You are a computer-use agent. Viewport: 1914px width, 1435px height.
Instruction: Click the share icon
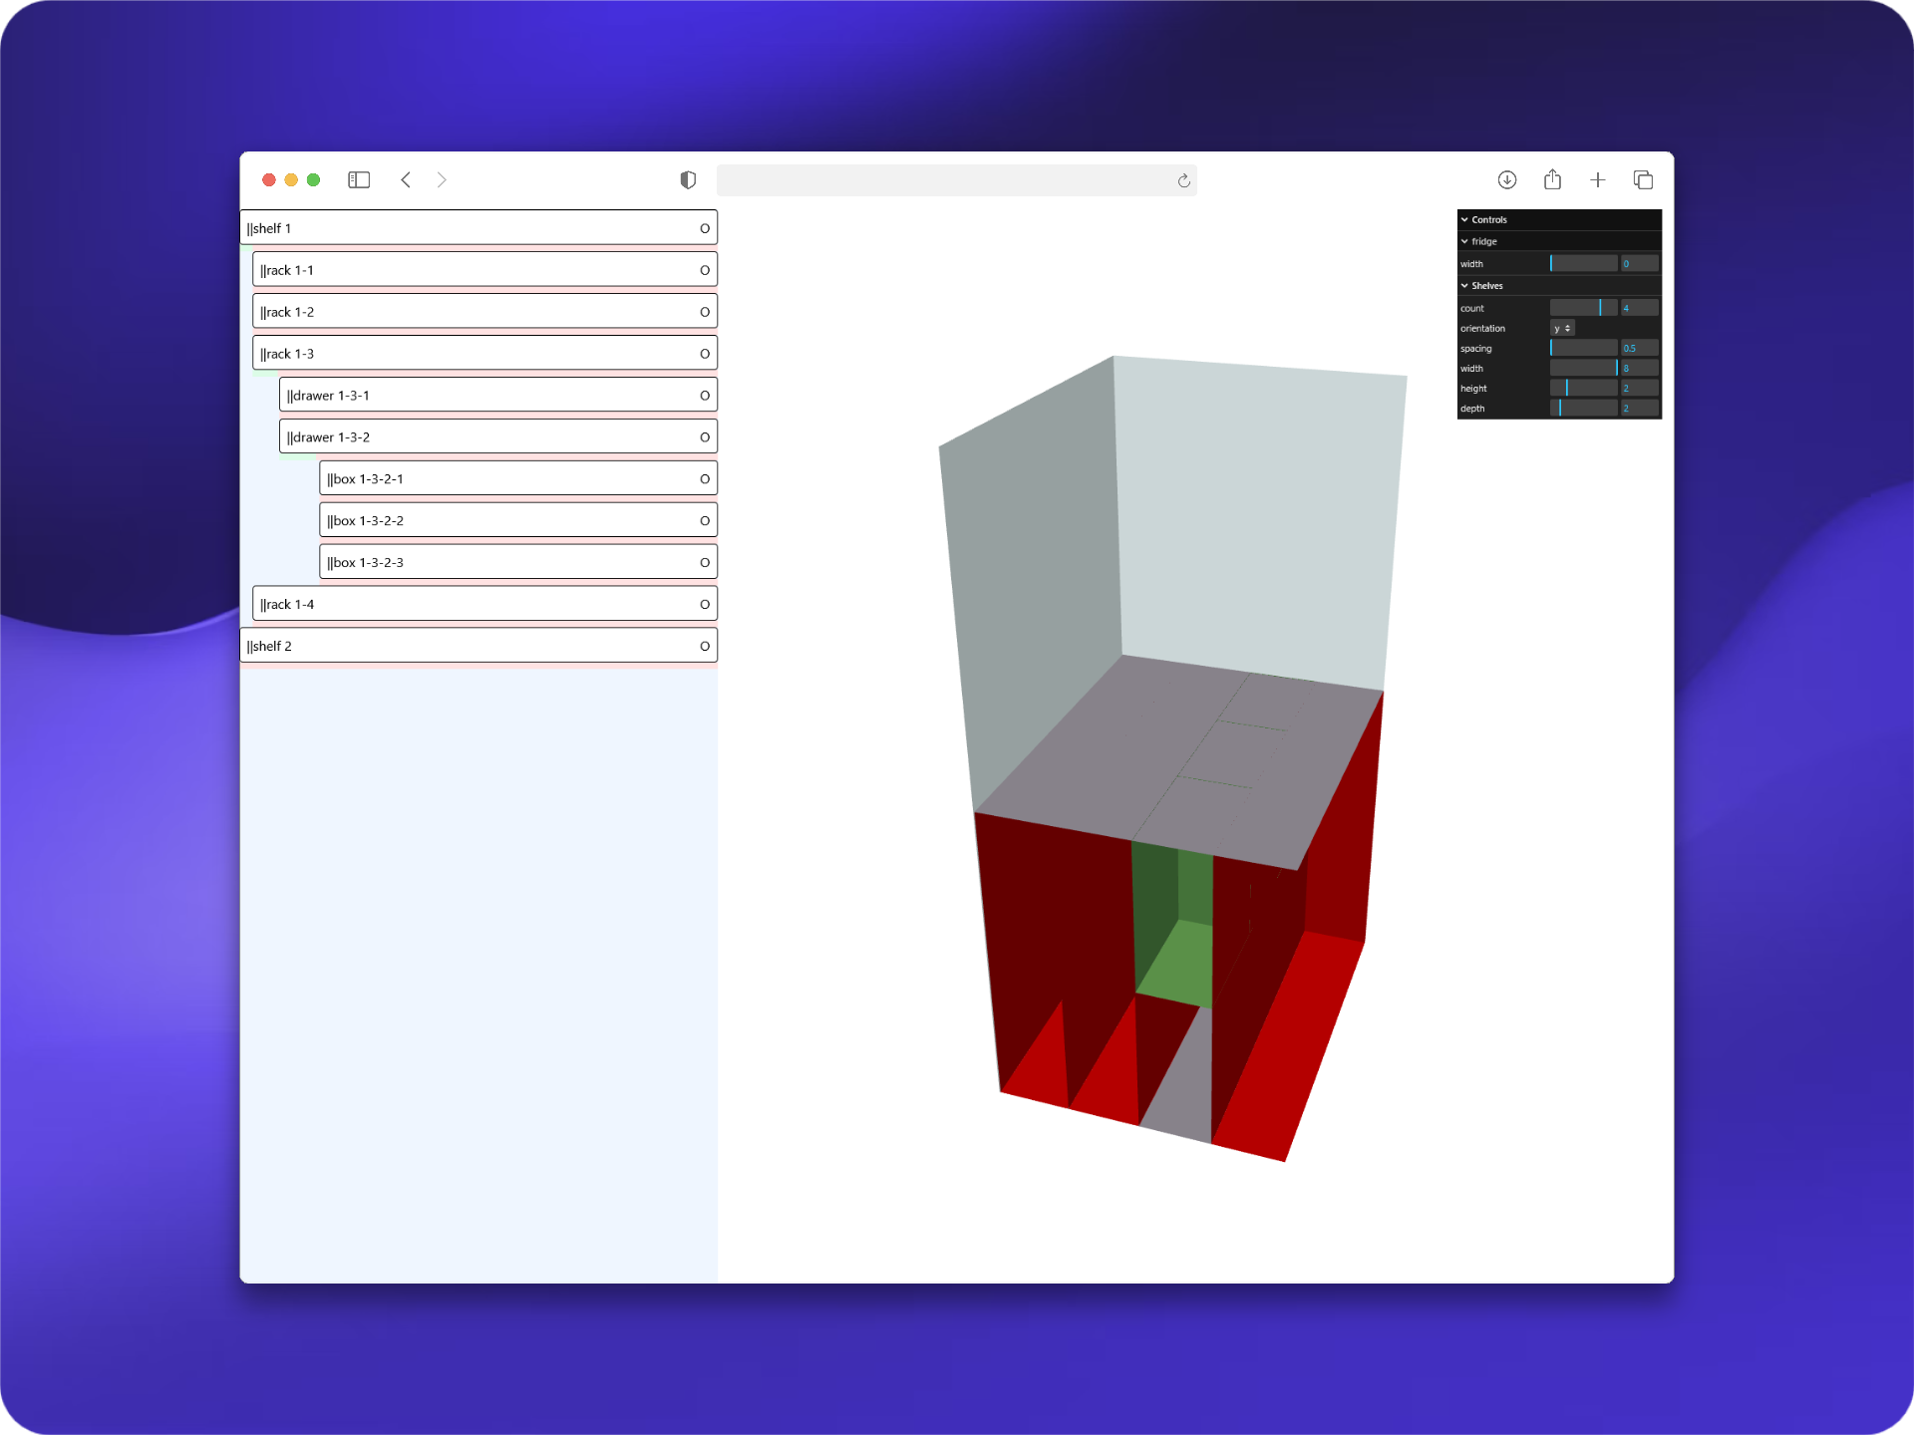pyautogui.click(x=1552, y=179)
